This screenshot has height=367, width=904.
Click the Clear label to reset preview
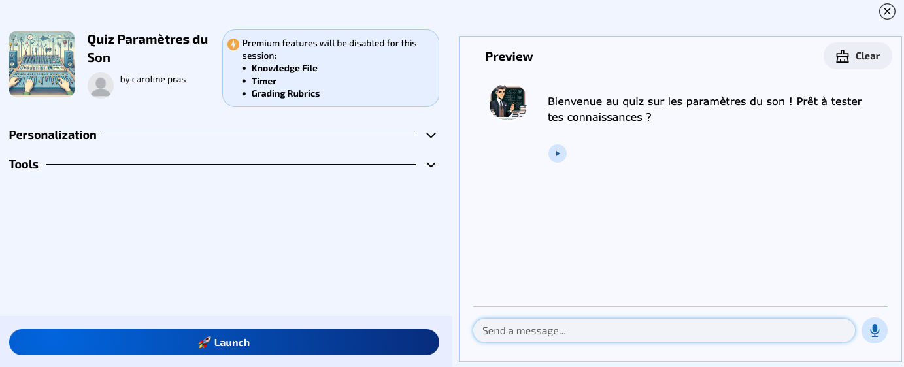867,56
